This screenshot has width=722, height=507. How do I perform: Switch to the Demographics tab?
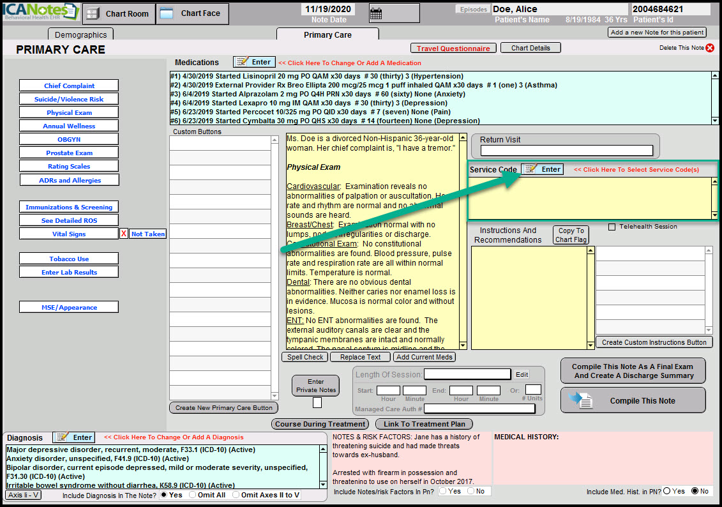click(x=80, y=34)
